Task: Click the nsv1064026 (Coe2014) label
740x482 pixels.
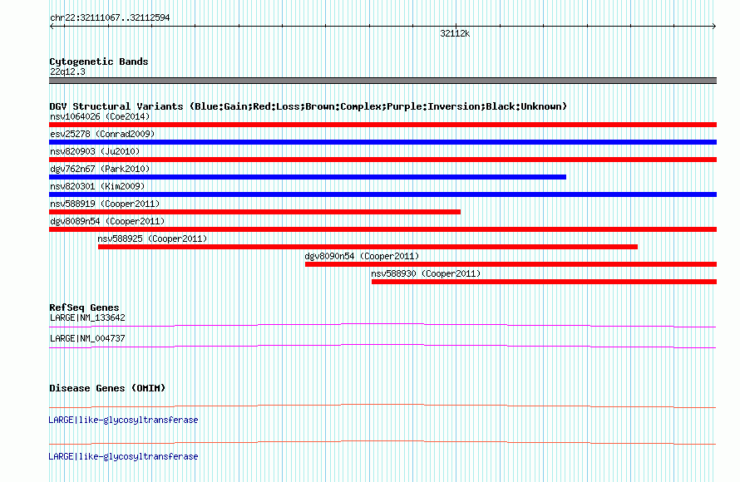Action: [x=100, y=116]
